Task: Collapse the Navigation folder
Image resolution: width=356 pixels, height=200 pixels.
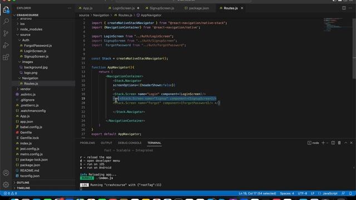Action: (x=30, y=78)
